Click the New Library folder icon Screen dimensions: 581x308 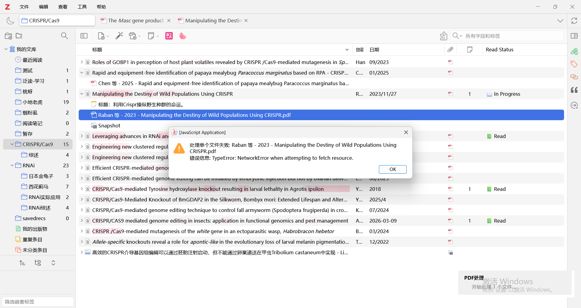pyautogui.click(x=19, y=36)
